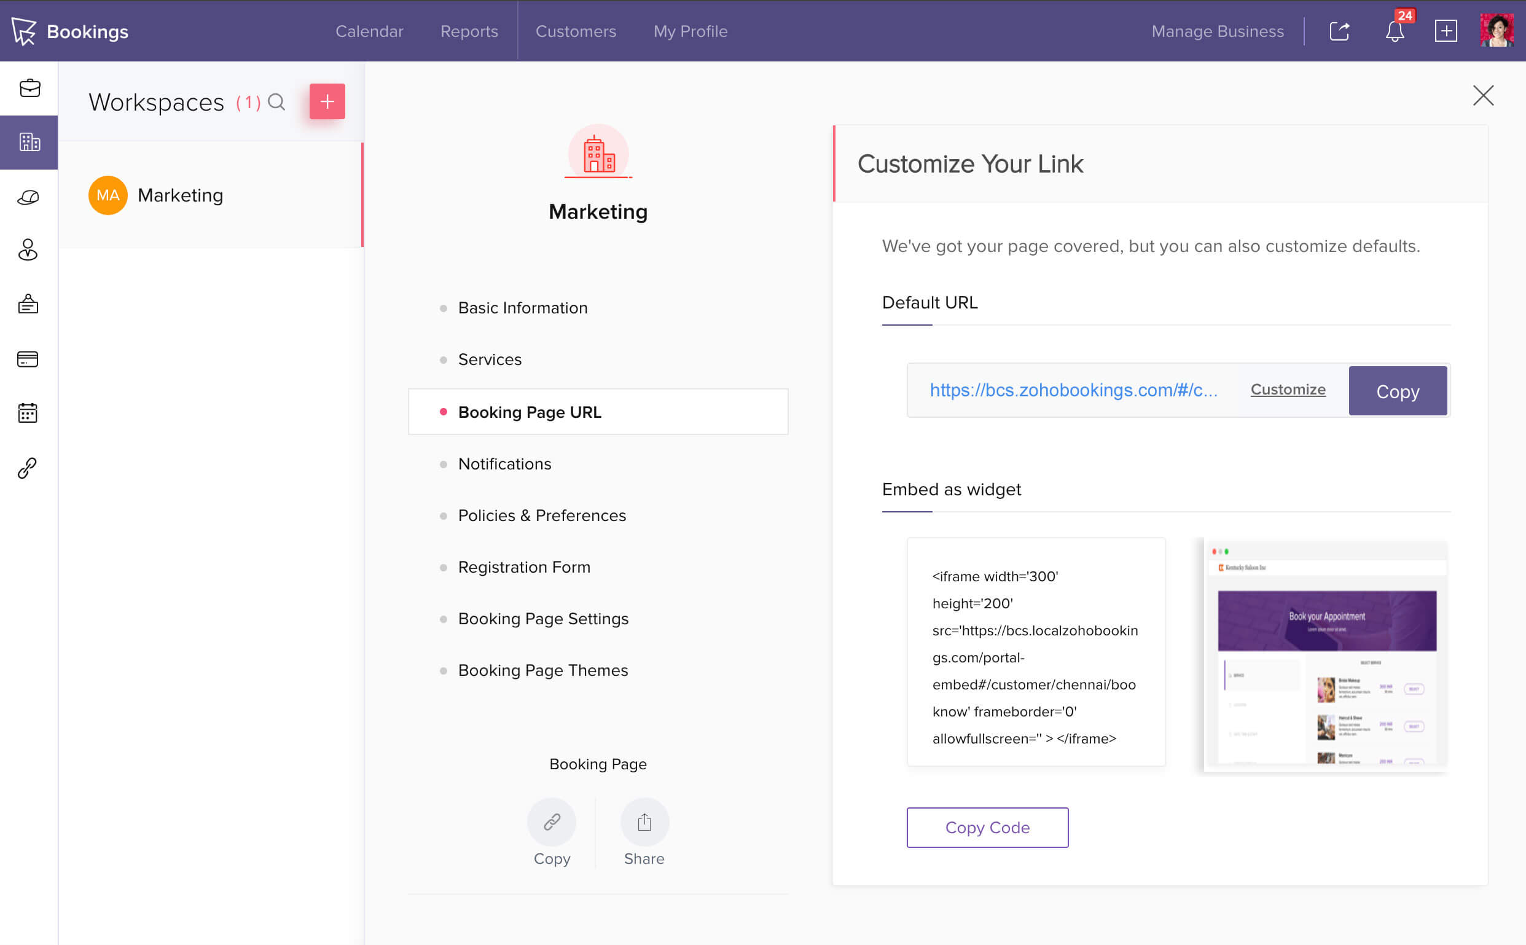Click the Customize link next to URL
Viewport: 1526px width, 945px height.
pos(1287,390)
